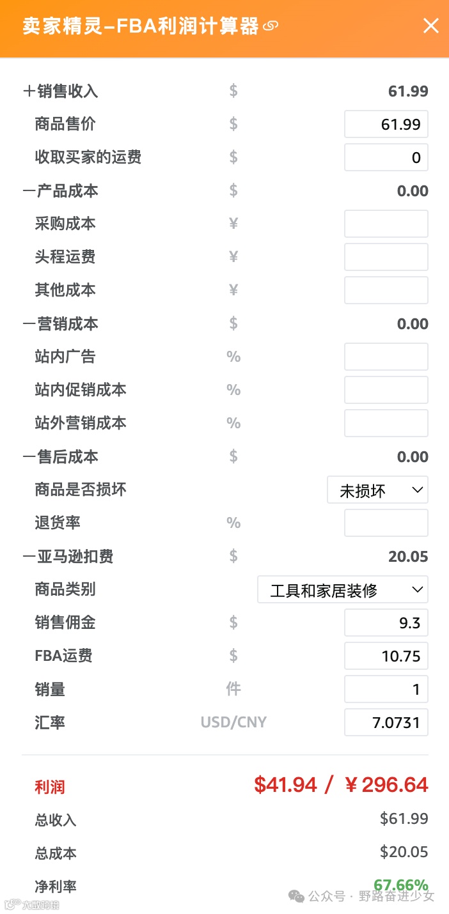Click the 其他成本 input field

(x=386, y=291)
